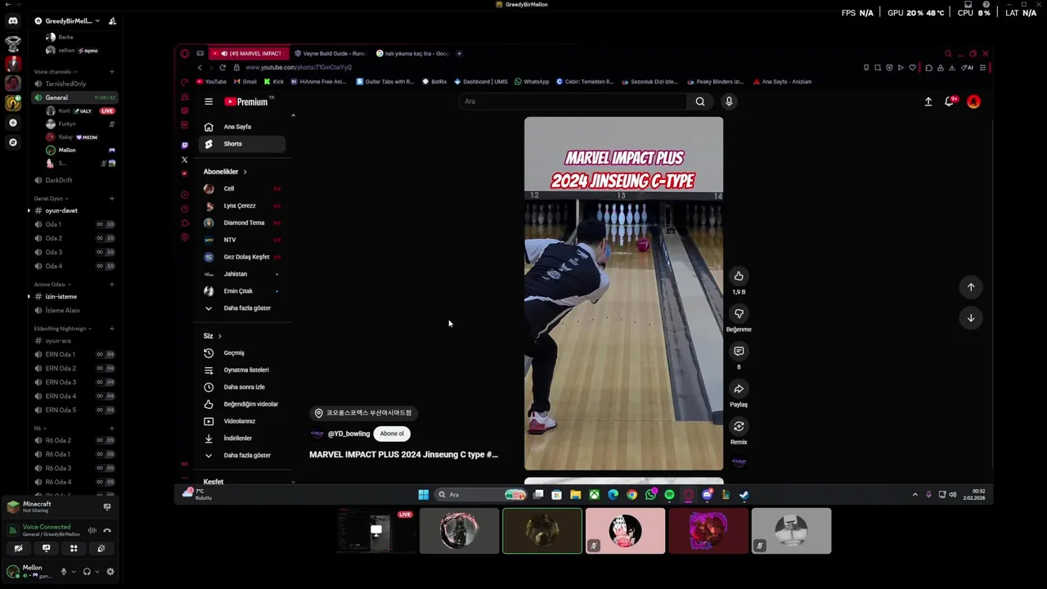1047x589 pixels.
Task: Open Spotify from Windows taskbar
Action: (669, 495)
